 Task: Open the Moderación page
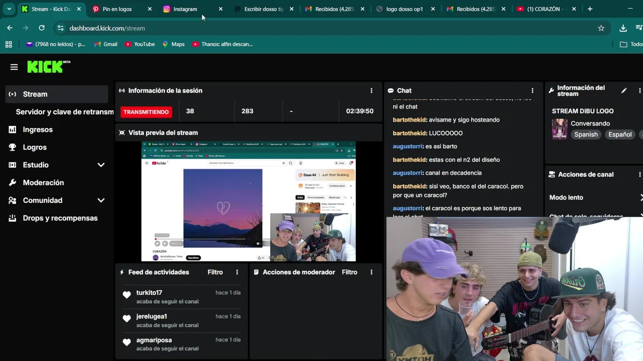(43, 183)
